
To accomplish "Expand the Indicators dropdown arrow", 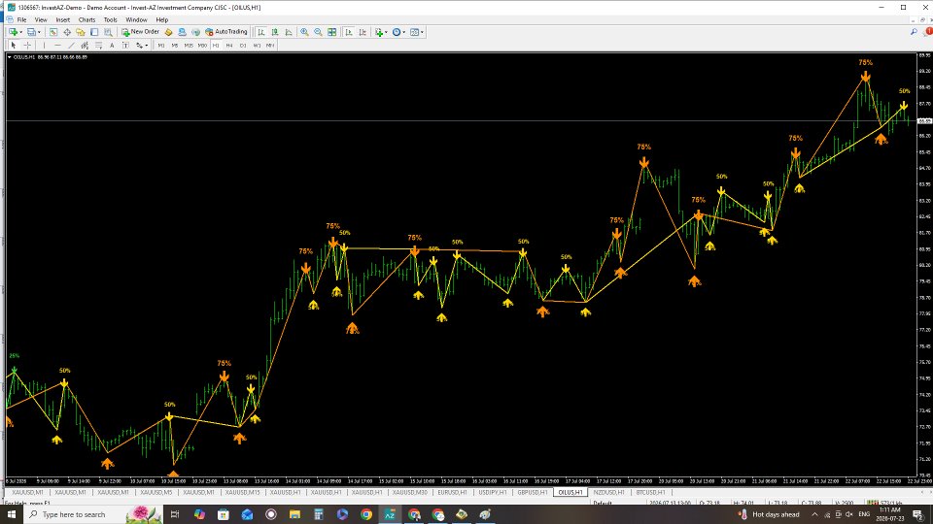I will point(386,32).
